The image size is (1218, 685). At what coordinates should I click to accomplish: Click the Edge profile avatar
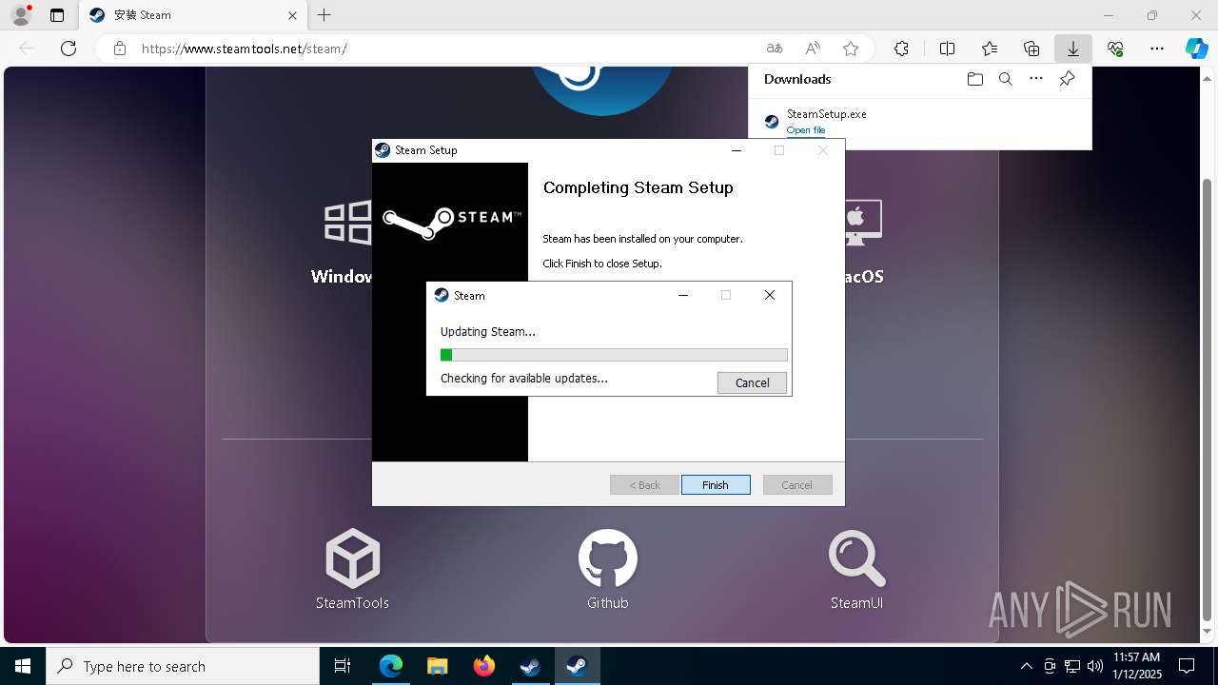(x=21, y=15)
